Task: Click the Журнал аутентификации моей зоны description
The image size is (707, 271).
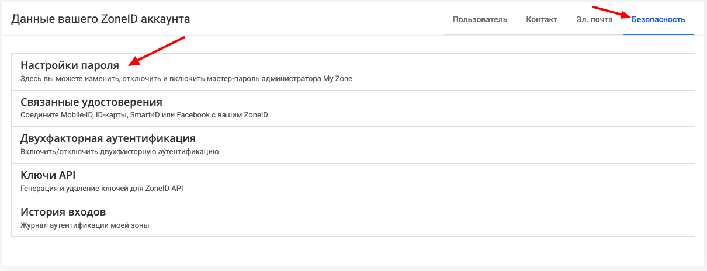Action: click(x=84, y=225)
